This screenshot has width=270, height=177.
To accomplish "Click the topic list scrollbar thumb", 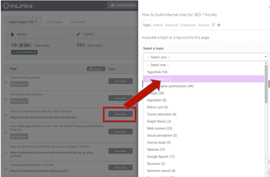I will click(266, 84).
